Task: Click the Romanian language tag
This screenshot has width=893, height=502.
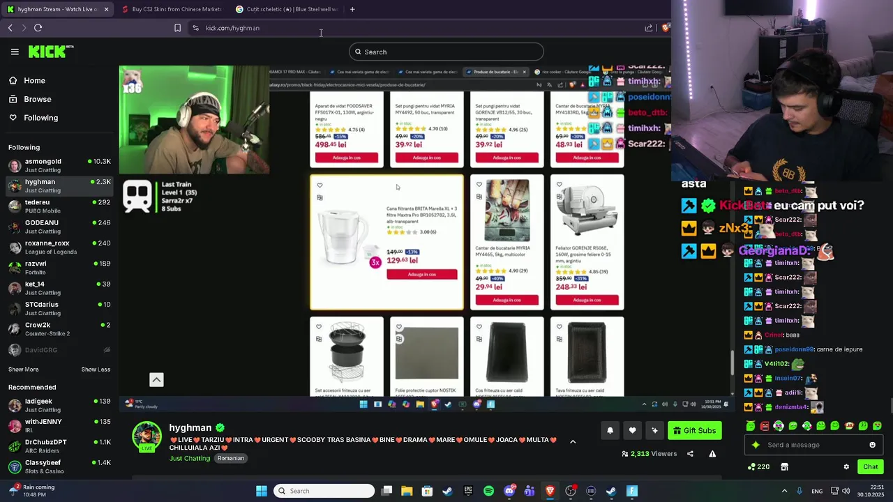Action: point(230,458)
